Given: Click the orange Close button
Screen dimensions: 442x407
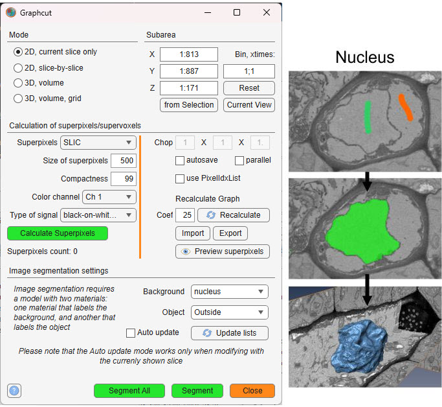Looking at the screenshot, I should point(252,391).
